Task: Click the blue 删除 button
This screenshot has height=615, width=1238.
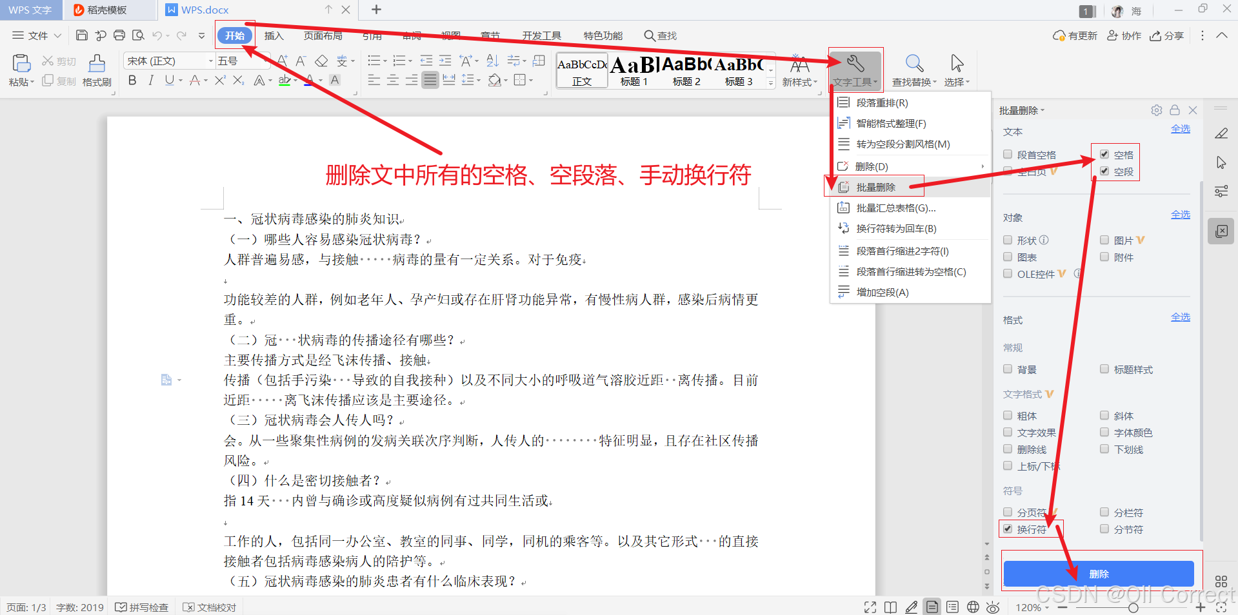Action: click(x=1099, y=574)
